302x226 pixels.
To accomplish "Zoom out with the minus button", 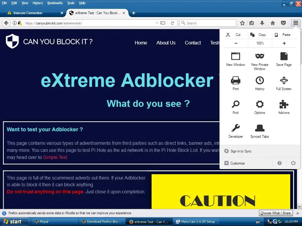I will (x=236, y=43).
